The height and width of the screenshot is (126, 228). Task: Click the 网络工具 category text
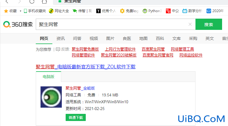pyautogui.click(x=73, y=95)
